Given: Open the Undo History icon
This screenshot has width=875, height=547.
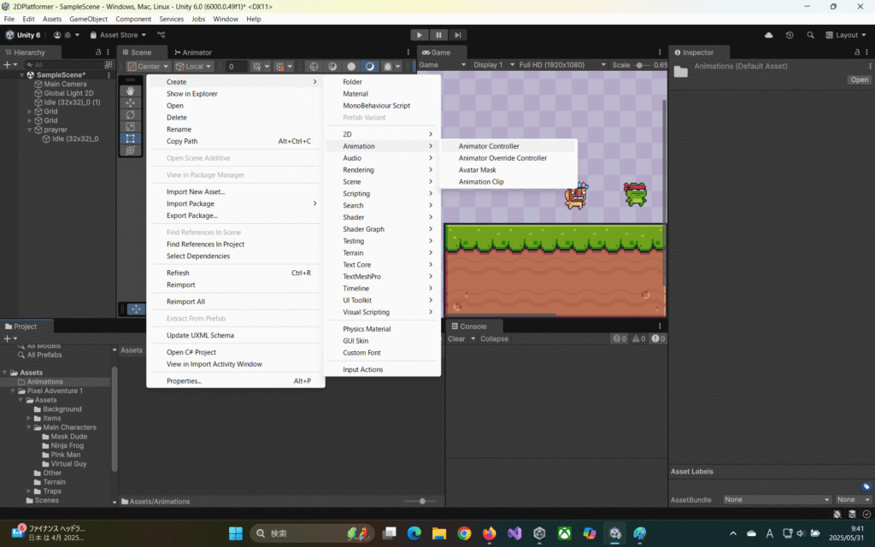Looking at the screenshot, I should tap(790, 34).
